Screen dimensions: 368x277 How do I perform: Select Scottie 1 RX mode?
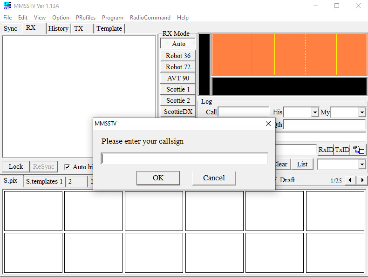coord(178,89)
